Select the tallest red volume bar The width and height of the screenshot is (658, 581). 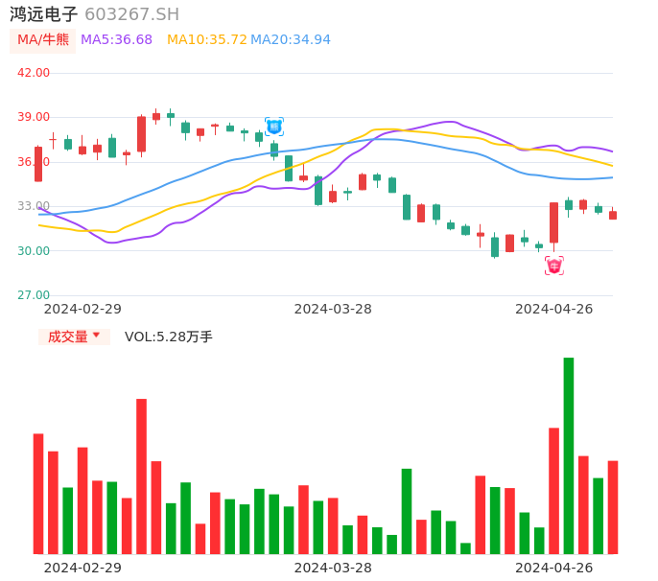[141, 476]
